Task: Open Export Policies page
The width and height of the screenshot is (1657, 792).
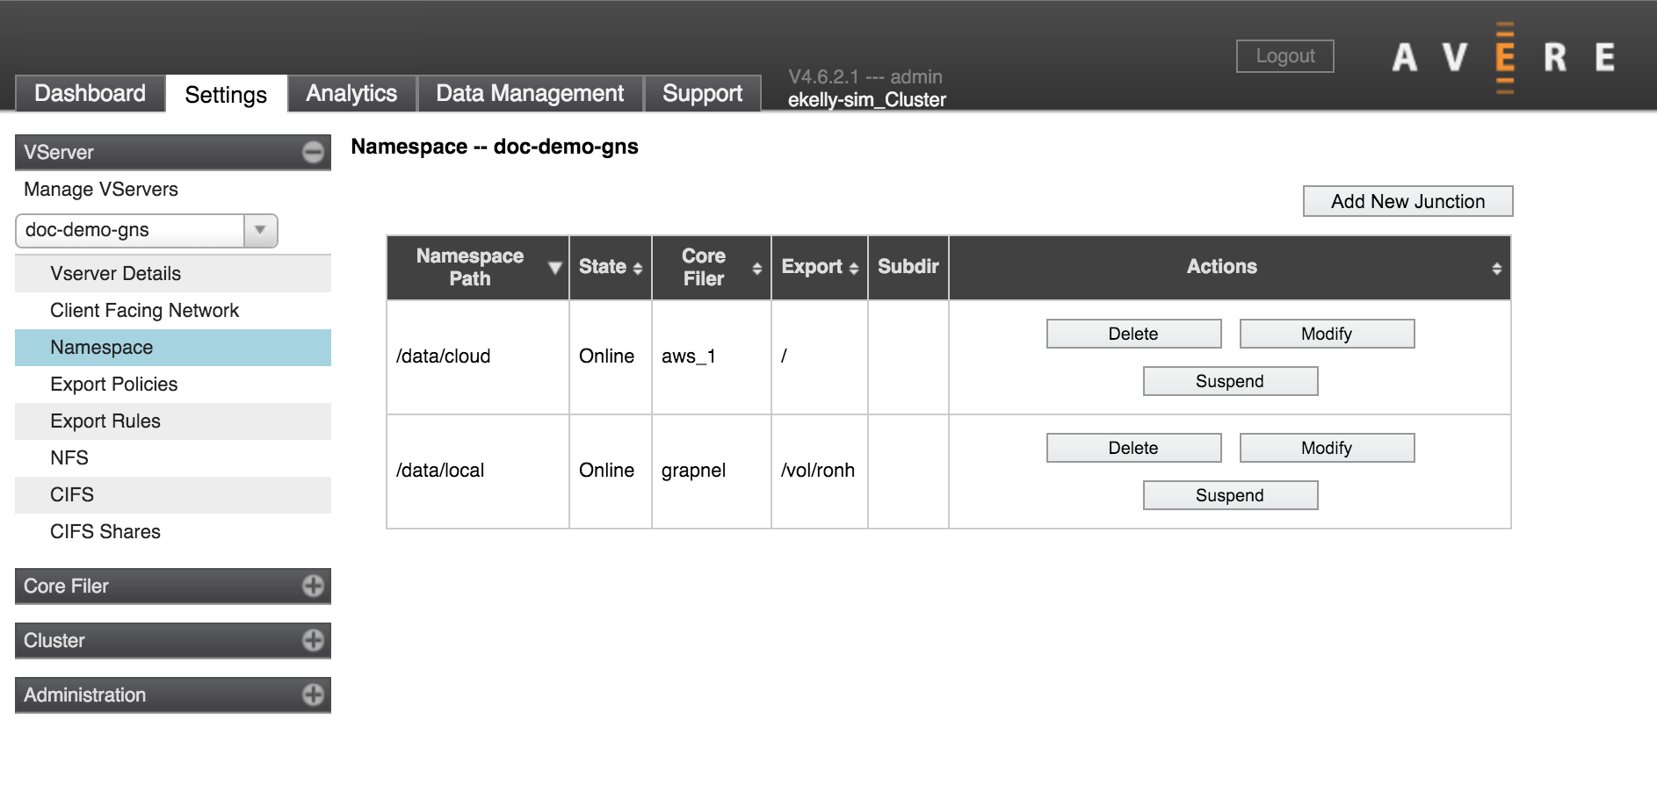Action: 173,385
